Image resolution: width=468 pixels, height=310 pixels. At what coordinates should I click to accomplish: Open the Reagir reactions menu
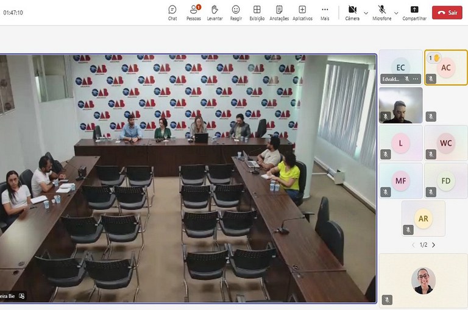pos(236,12)
